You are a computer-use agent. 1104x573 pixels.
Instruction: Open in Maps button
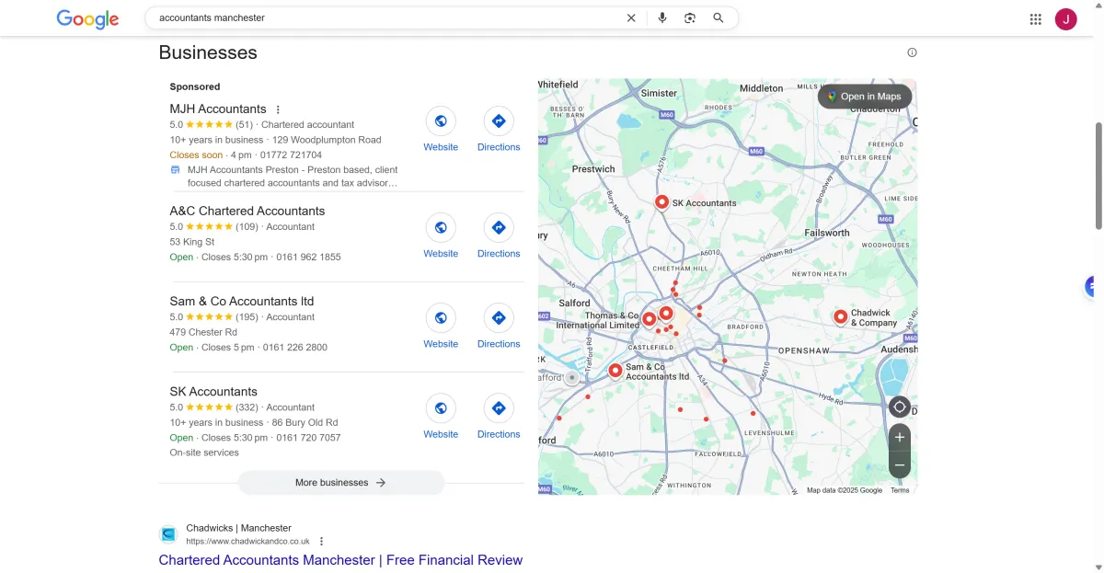pos(865,97)
